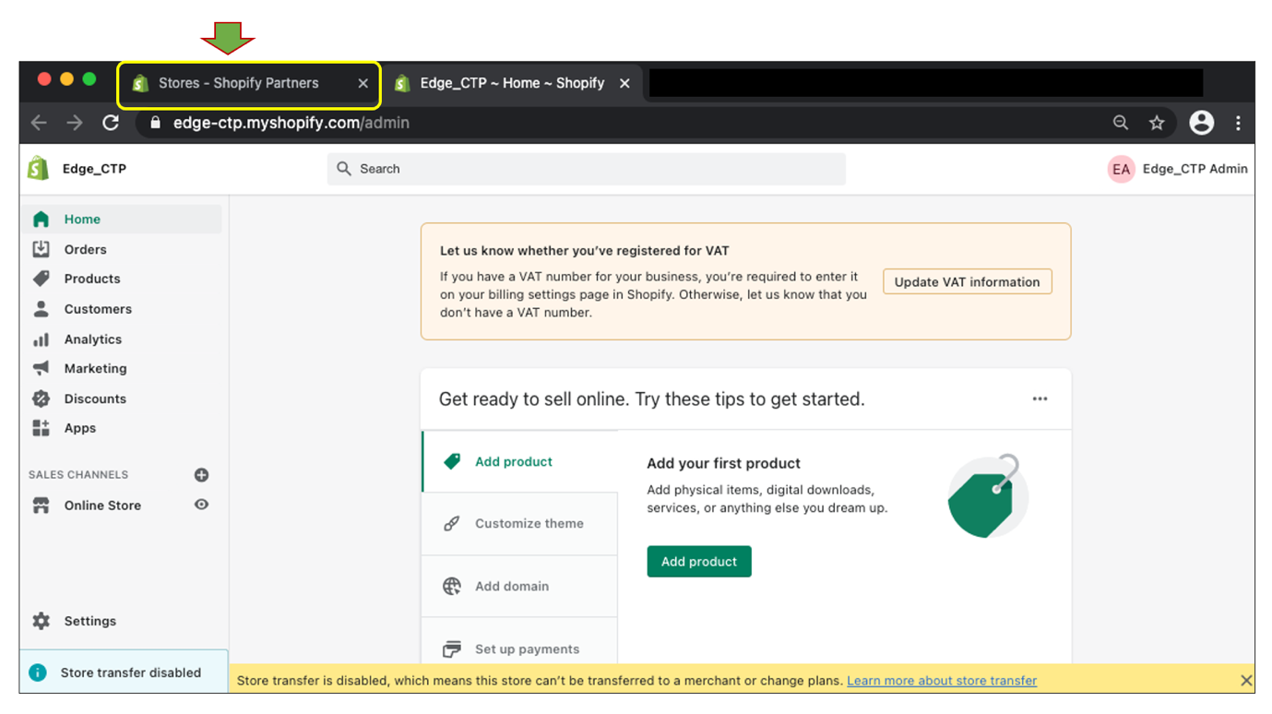Open Customers in the sidebar
This screenshot has width=1272, height=714.
[98, 309]
